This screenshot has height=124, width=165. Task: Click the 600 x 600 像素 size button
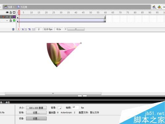pyautogui.click(x=36, y=108)
